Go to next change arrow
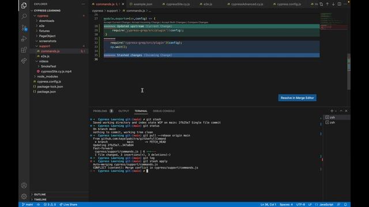This screenshot has width=369, height=207. [333, 4]
